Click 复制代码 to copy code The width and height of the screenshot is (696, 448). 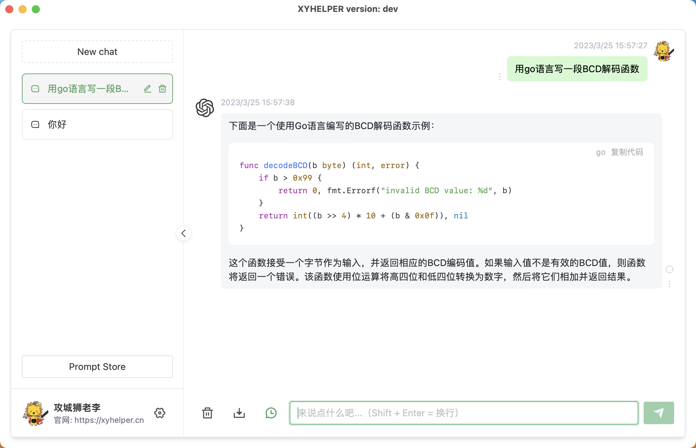pyautogui.click(x=627, y=152)
